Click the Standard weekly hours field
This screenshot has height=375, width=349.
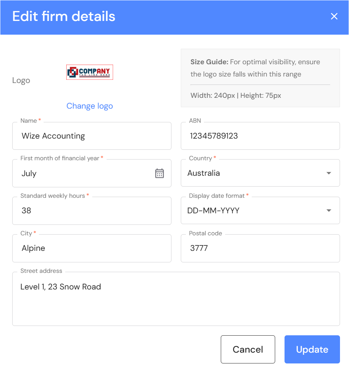[x=91, y=211]
